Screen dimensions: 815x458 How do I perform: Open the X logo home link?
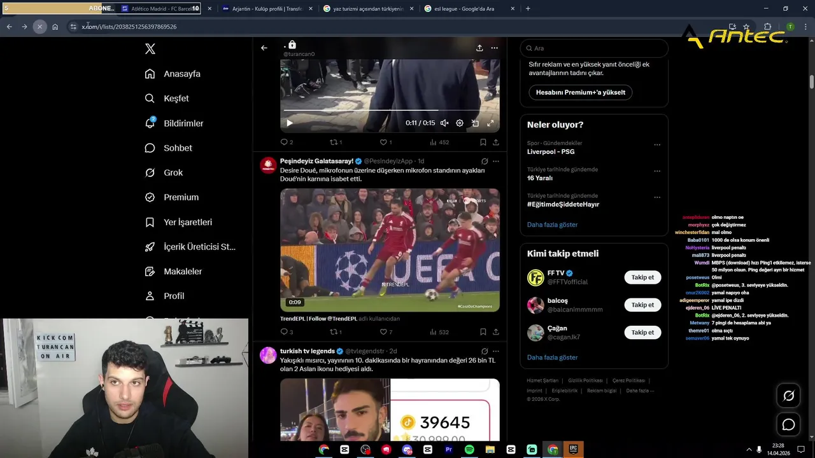150,49
